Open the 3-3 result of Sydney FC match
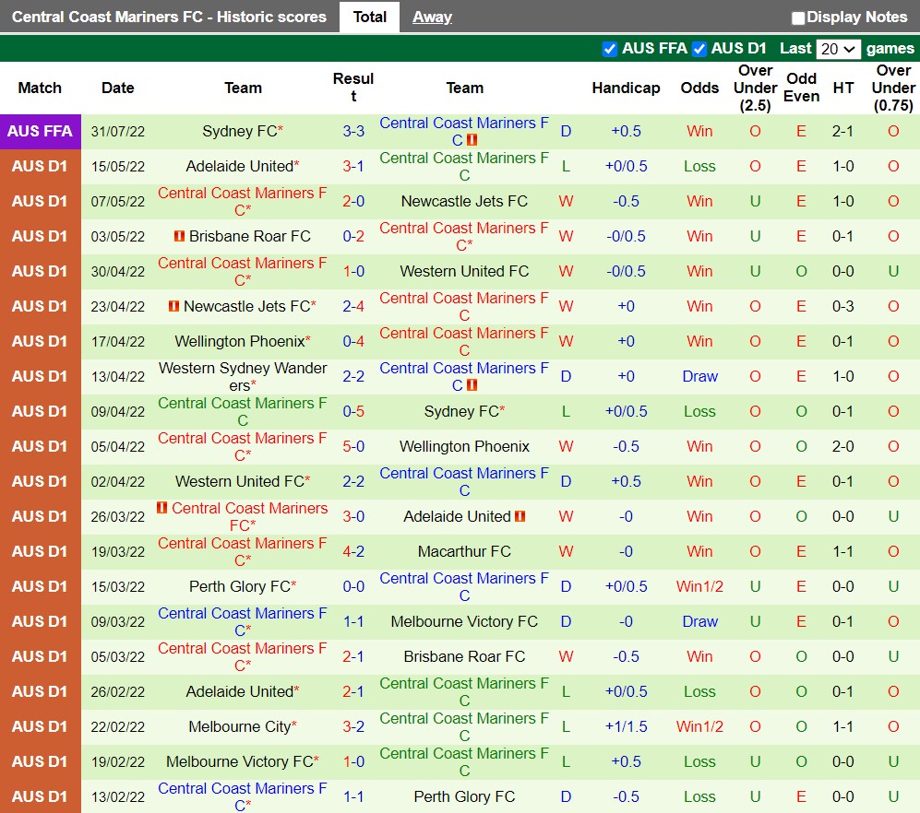The width and height of the screenshot is (920, 813). coord(353,132)
